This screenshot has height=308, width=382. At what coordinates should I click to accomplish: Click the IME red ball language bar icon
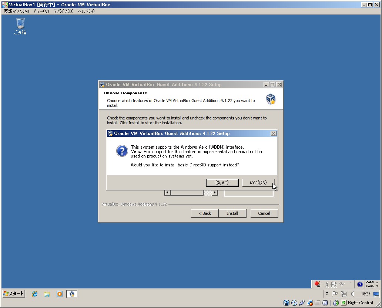317,284
